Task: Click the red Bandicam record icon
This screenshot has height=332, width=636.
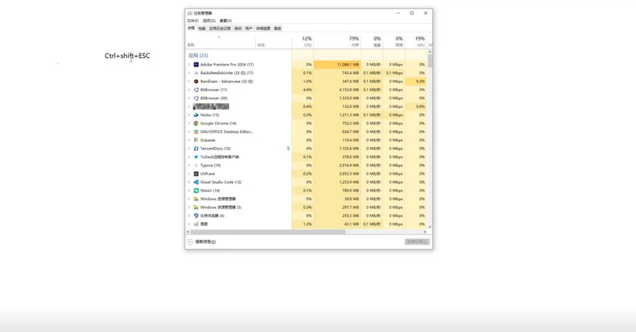Action: pos(196,81)
